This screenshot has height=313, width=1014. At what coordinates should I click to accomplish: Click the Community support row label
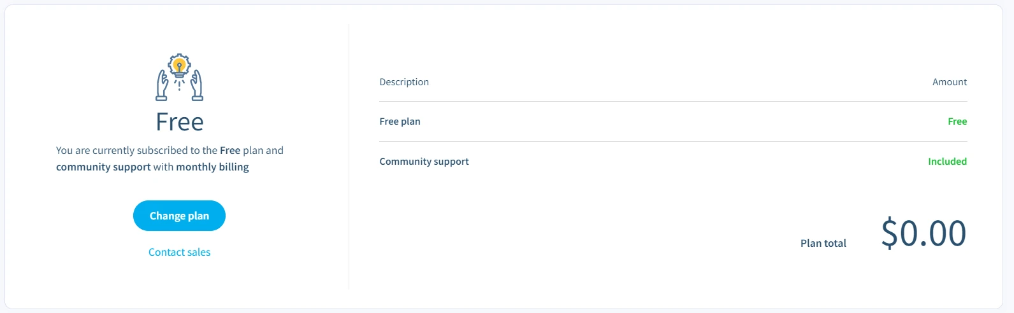[x=424, y=162]
